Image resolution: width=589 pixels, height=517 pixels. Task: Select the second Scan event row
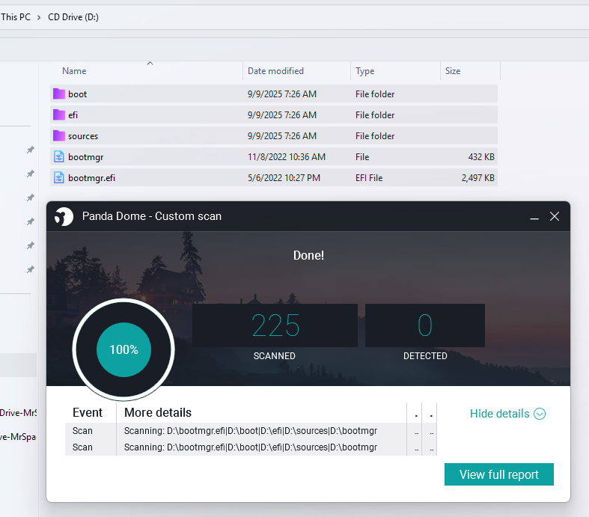pyautogui.click(x=251, y=447)
